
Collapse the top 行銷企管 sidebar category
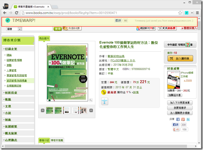11,49
